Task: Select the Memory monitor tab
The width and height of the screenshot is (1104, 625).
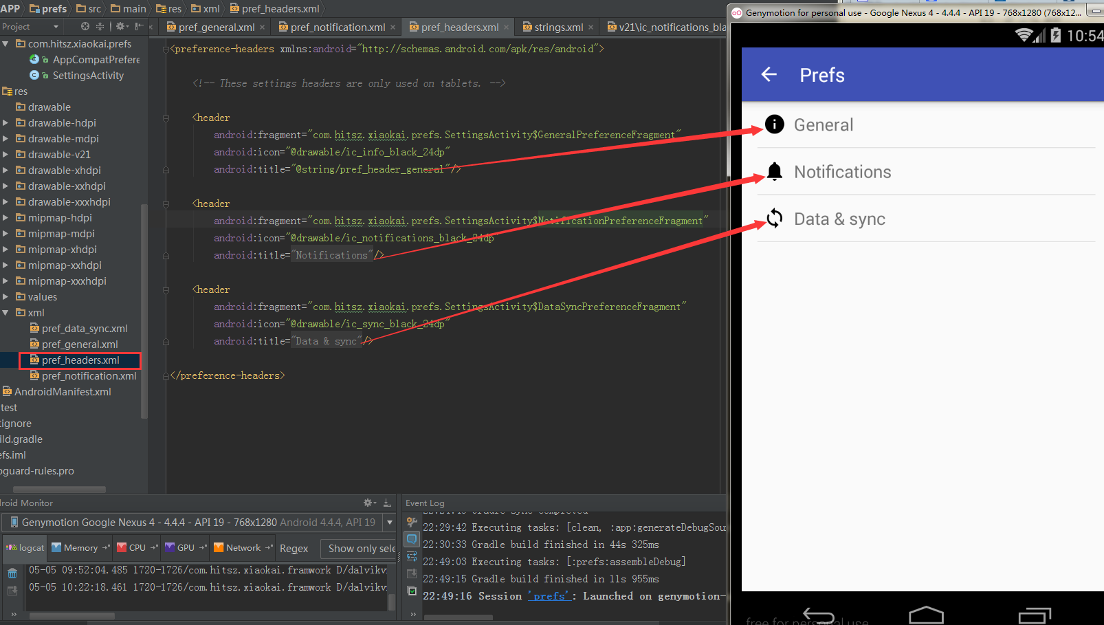Action: tap(80, 548)
